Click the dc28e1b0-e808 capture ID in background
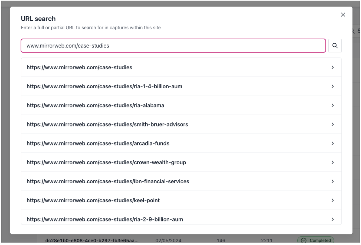 coord(92,240)
